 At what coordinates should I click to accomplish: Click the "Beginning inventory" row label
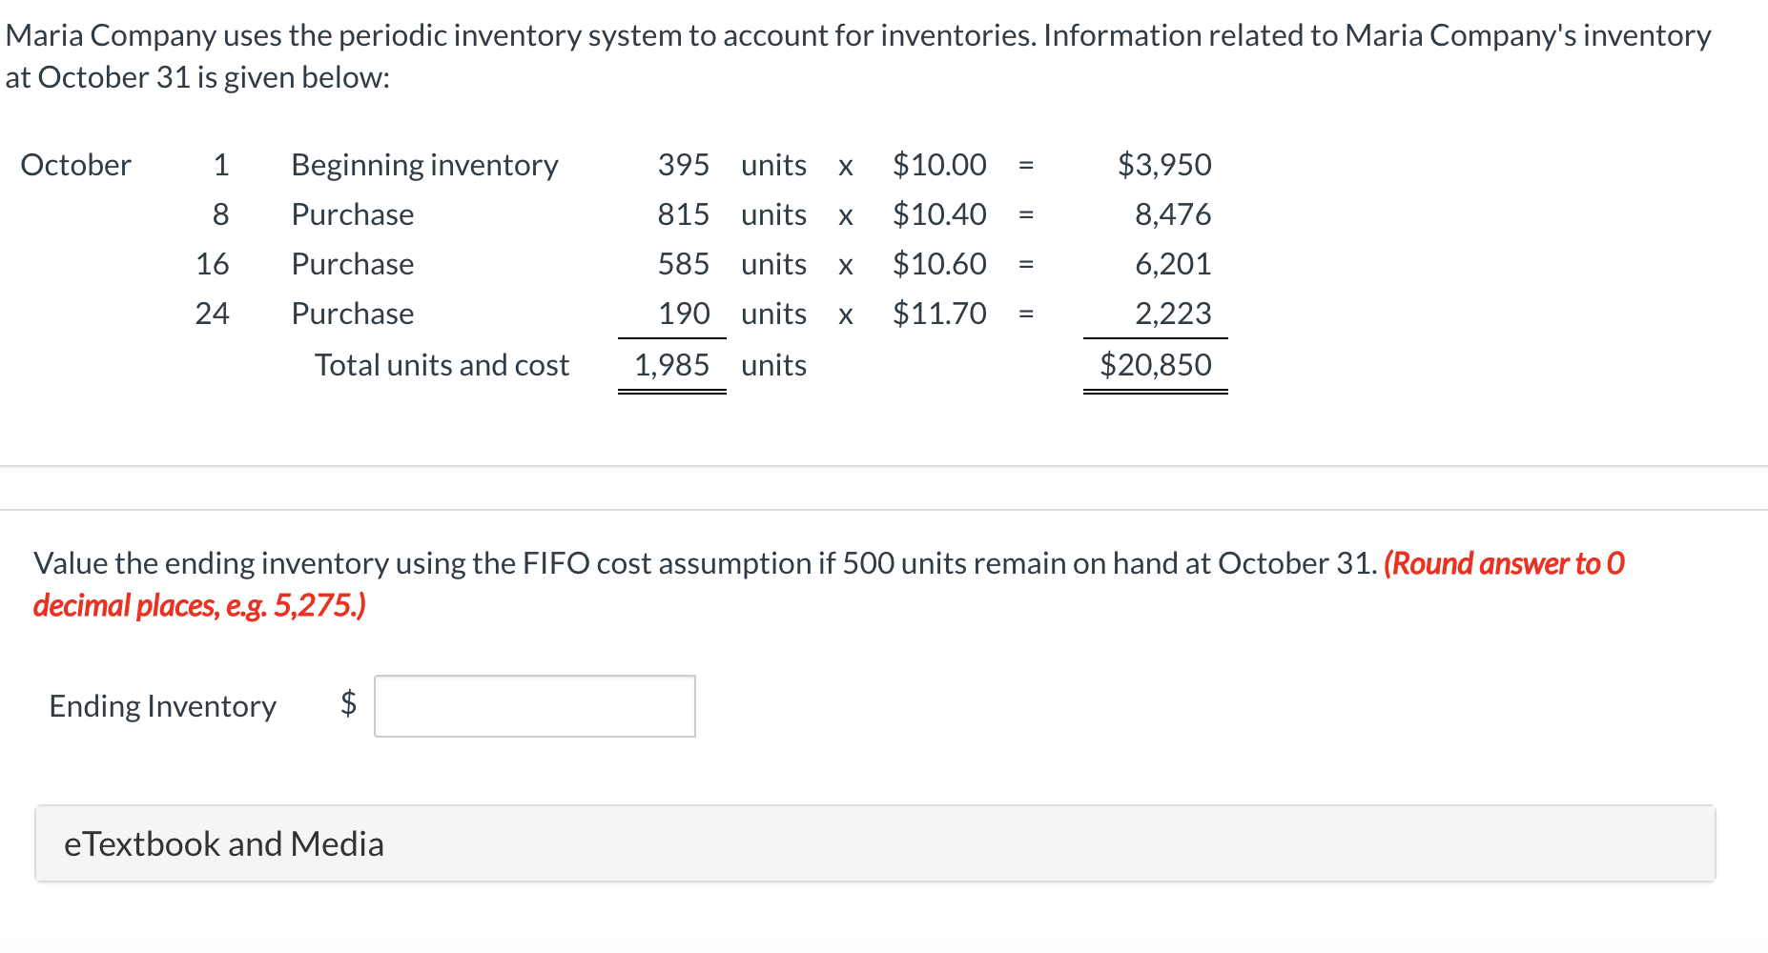click(x=424, y=165)
